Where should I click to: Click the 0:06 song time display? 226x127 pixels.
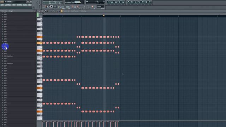53,2
